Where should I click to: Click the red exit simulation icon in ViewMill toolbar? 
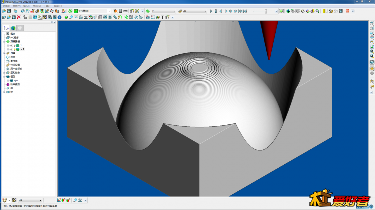(347, 11)
